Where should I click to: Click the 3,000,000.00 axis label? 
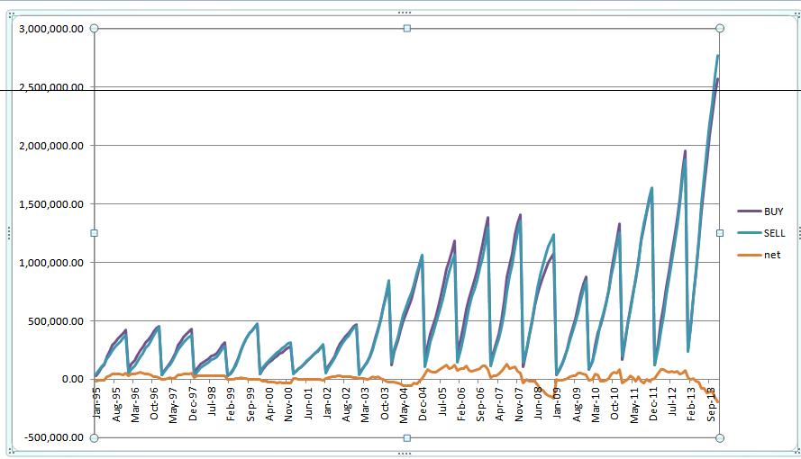point(51,29)
